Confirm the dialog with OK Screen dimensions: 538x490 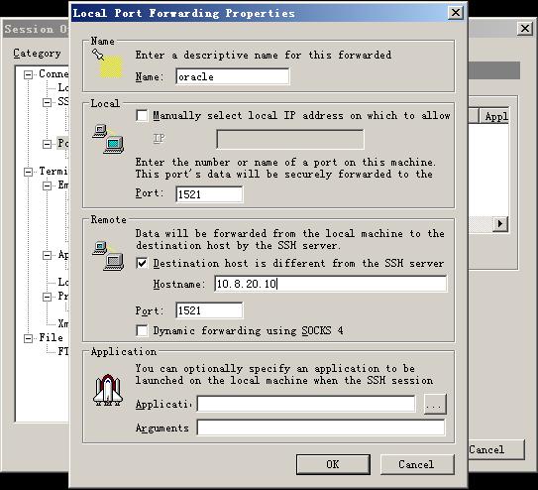(x=333, y=464)
